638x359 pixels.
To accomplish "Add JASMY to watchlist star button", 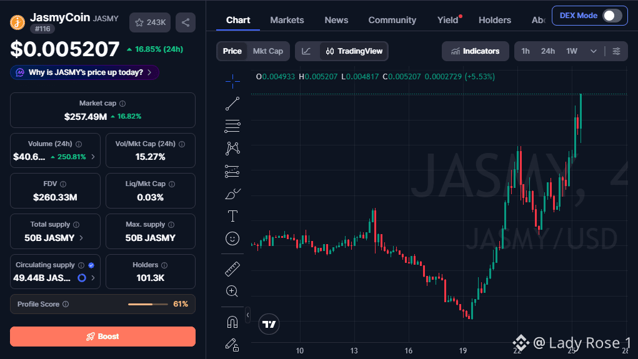I will [x=150, y=22].
